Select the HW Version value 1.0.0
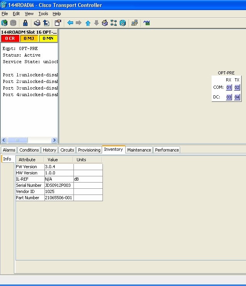246x286 pixels. (x=59, y=173)
